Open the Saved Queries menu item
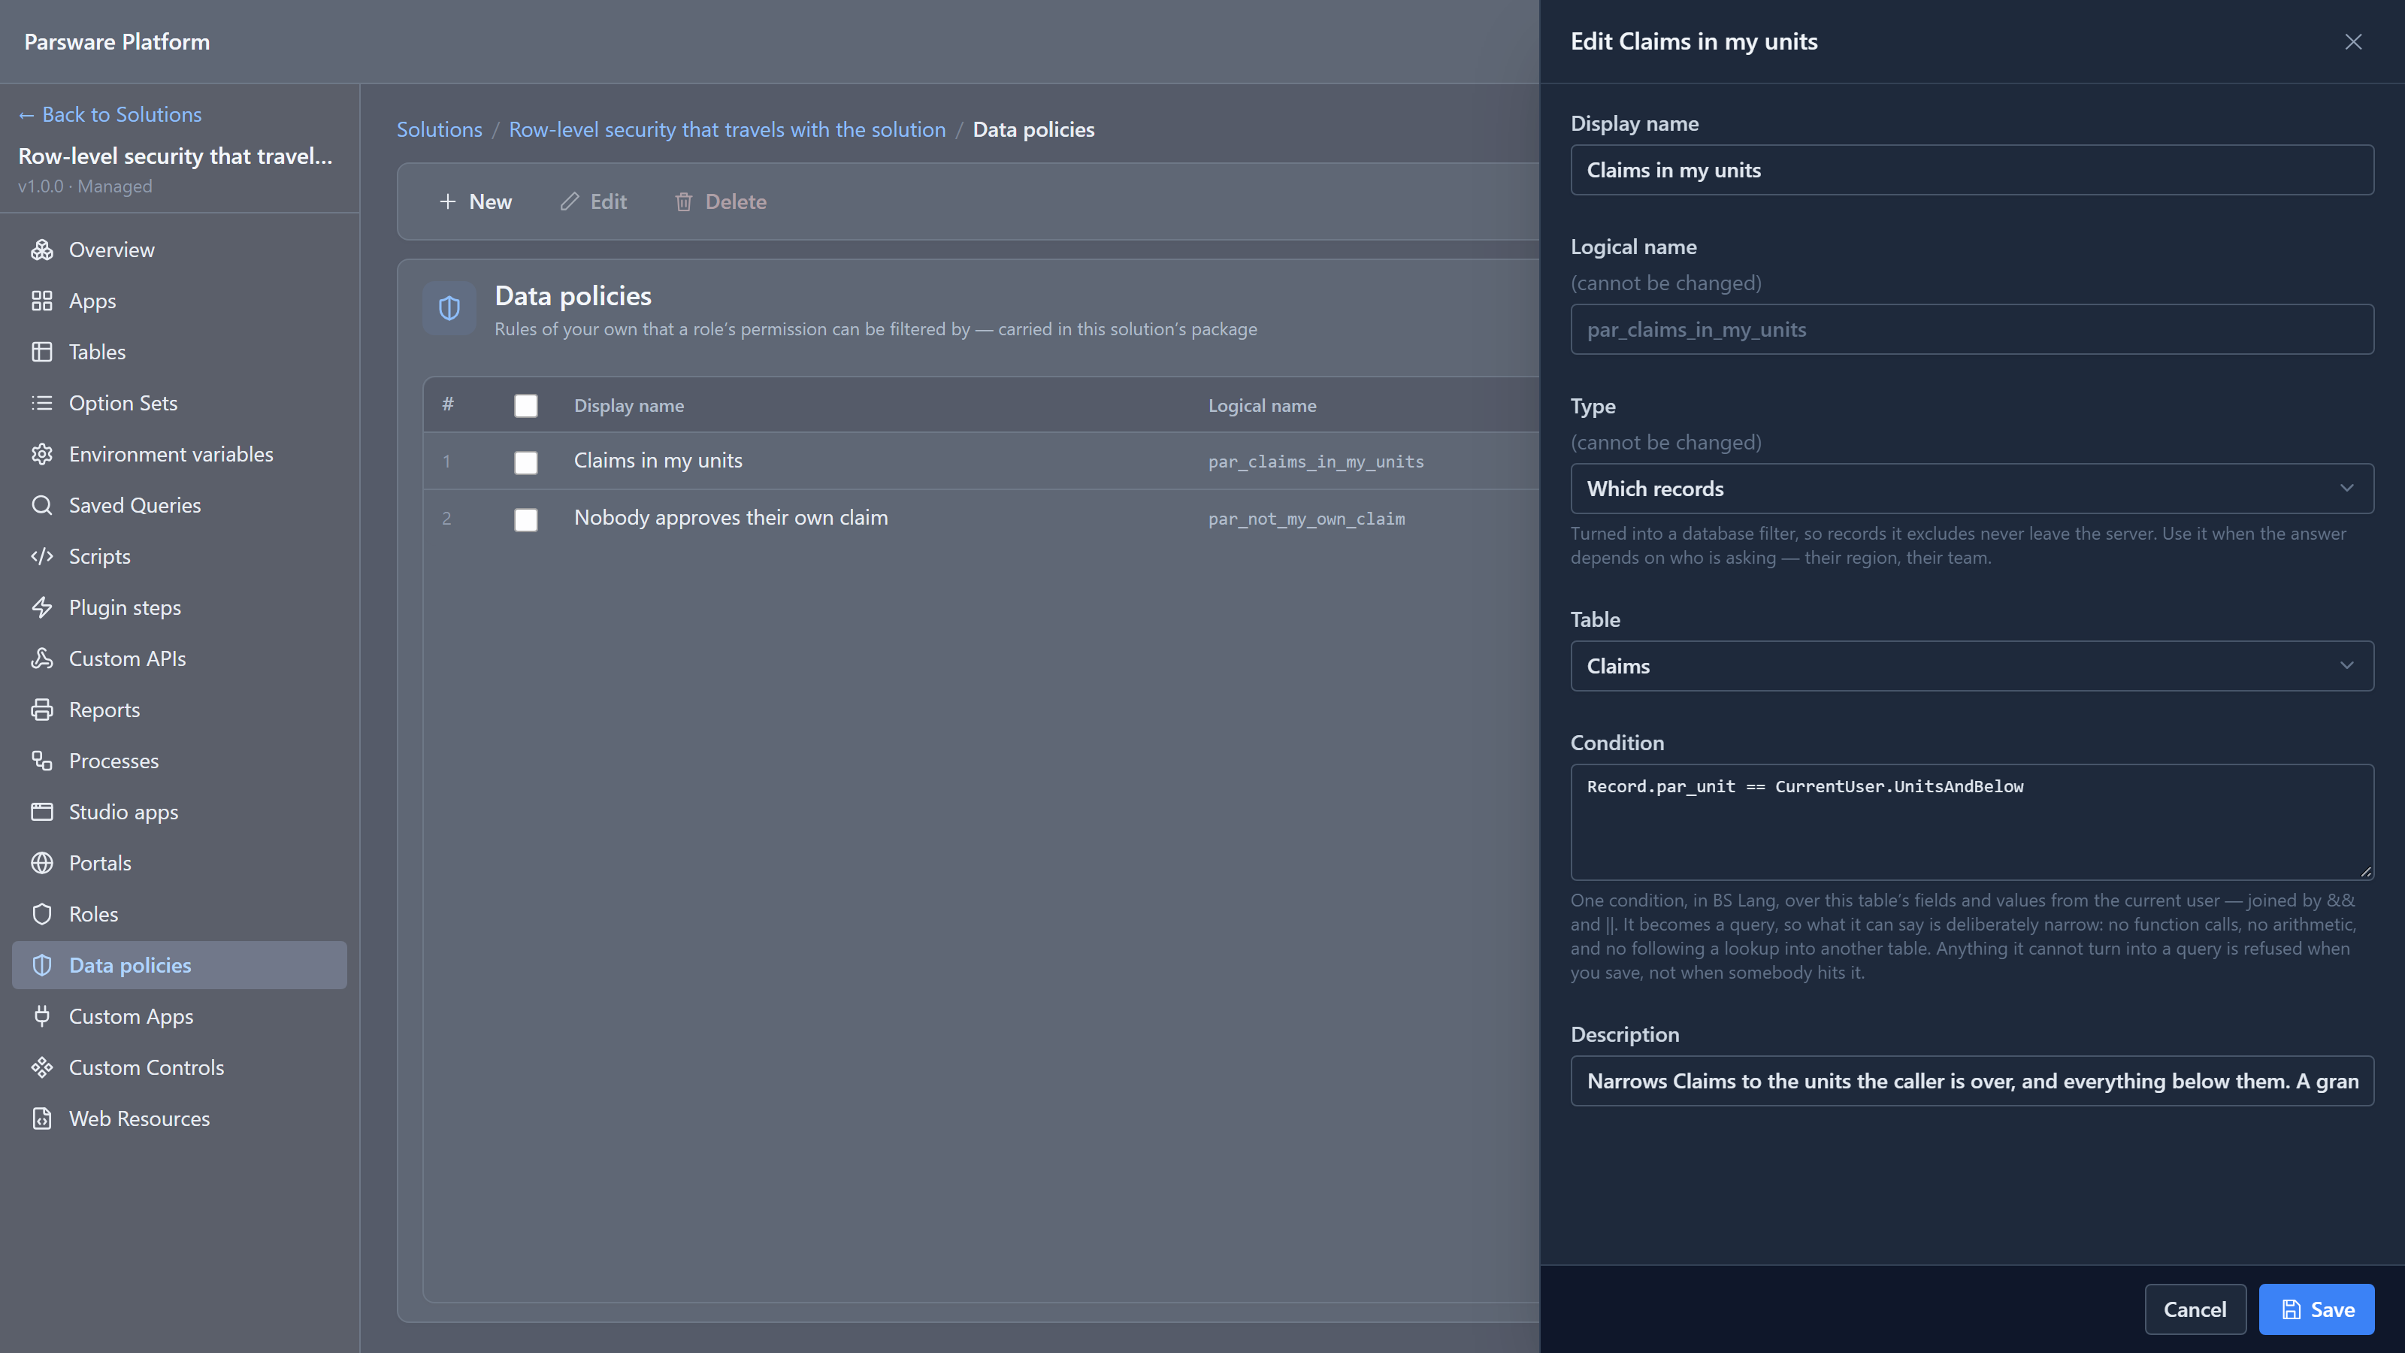This screenshot has height=1353, width=2405. pos(180,505)
